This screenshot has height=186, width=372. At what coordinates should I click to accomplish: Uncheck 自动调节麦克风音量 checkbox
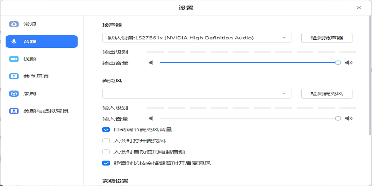106,130
